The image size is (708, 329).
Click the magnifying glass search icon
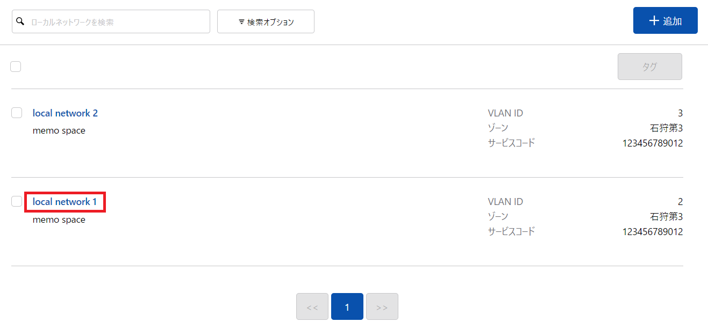coord(20,21)
